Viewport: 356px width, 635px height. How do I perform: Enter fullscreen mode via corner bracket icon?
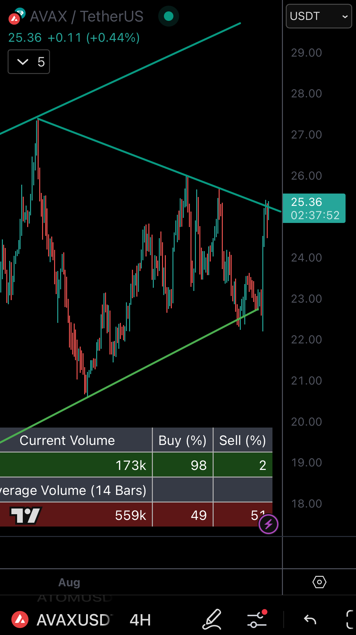[349, 619]
